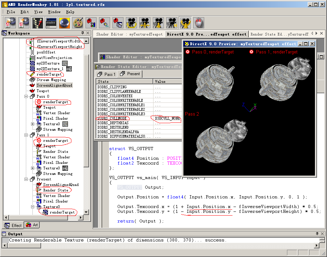This screenshot has width=327, height=257.
Task: Open the View menu
Action: coord(38,12)
